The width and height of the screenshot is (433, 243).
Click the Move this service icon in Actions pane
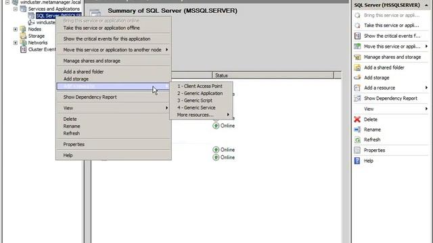pyautogui.click(x=357, y=47)
